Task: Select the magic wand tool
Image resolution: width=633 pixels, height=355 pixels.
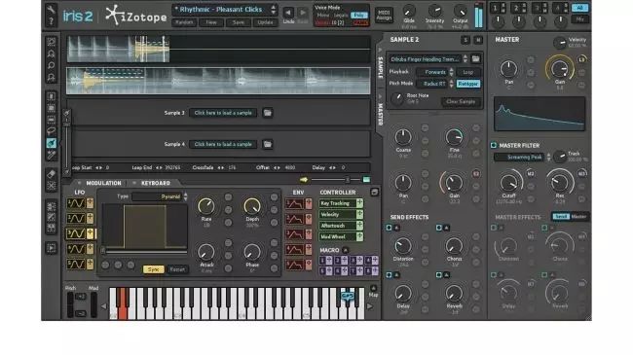Action: tap(52, 155)
